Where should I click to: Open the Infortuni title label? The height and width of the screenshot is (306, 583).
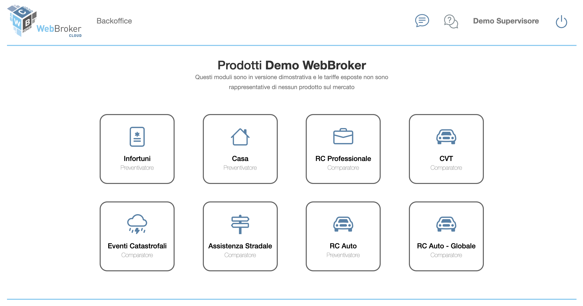137,158
